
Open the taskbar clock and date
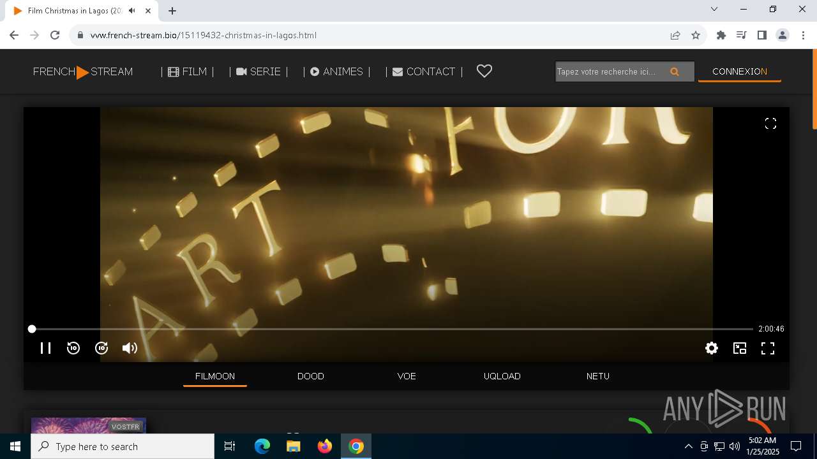(763, 446)
